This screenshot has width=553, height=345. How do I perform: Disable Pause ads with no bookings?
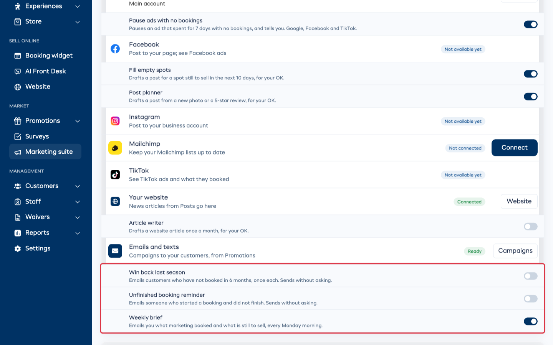pyautogui.click(x=531, y=25)
